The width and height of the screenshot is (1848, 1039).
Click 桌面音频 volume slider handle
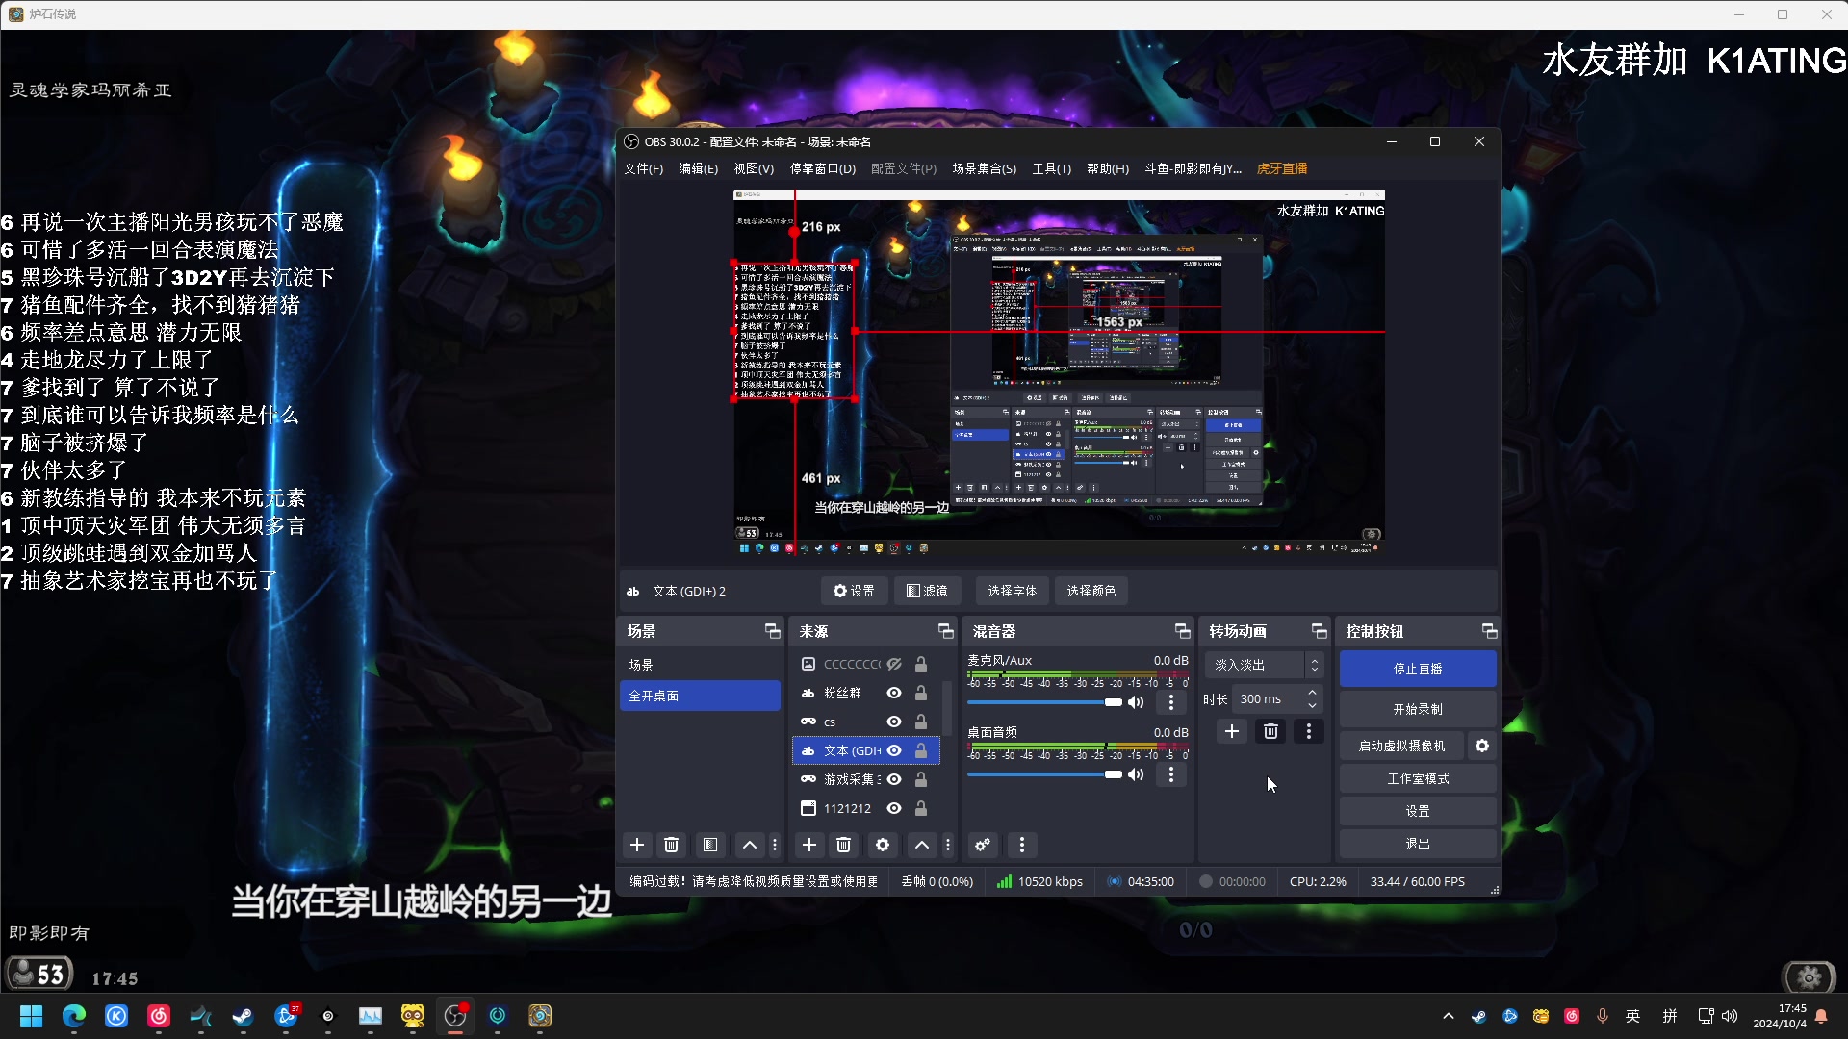(x=1114, y=774)
